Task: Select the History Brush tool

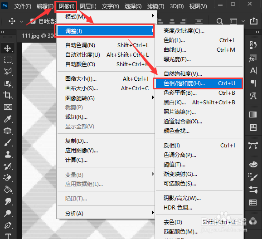Action: pos(8,166)
